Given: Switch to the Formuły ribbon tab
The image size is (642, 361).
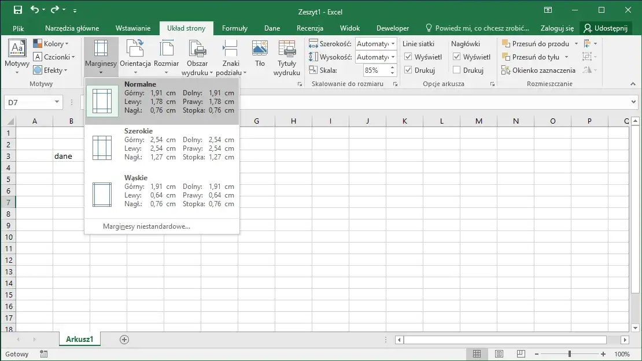Looking at the screenshot, I should [x=234, y=28].
